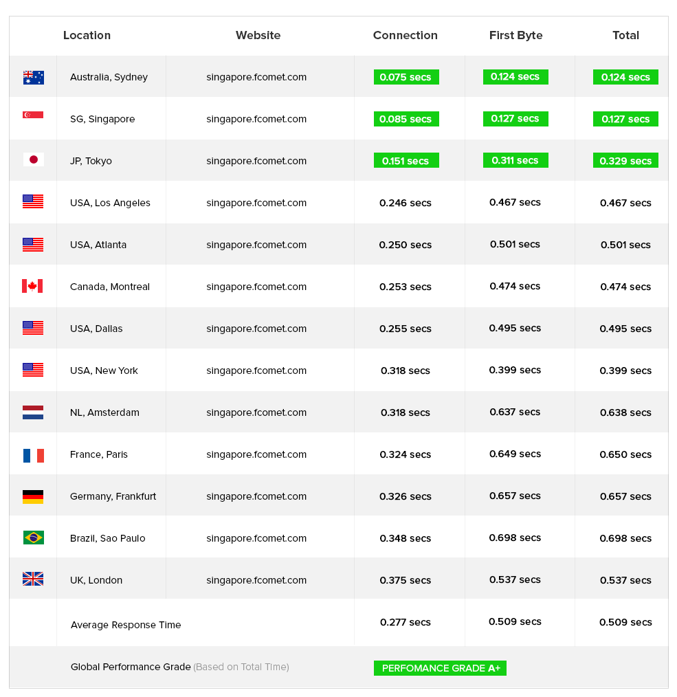Click the website link in the London row

point(256,580)
